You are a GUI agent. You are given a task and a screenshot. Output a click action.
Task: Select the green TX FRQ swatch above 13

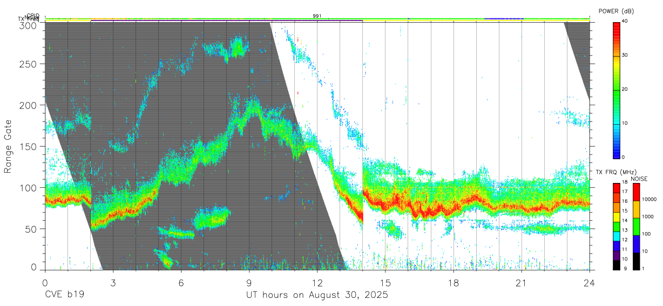(617, 226)
